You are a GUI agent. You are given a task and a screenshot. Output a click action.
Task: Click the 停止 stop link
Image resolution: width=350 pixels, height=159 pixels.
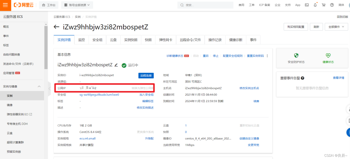click(x=216, y=56)
